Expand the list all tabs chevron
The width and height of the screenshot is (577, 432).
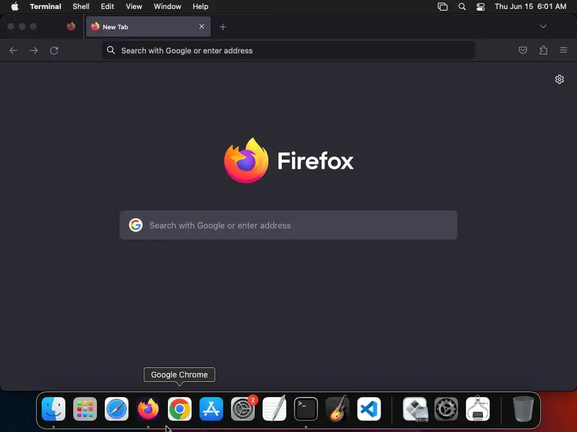[x=543, y=26]
